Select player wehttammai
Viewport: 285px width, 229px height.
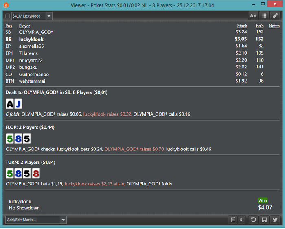click(32, 81)
